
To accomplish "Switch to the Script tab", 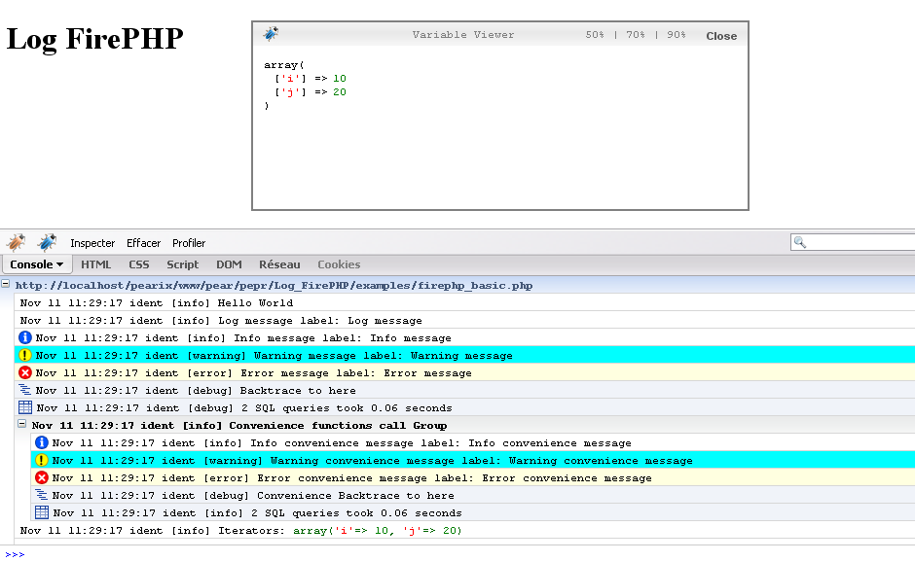I will point(183,264).
